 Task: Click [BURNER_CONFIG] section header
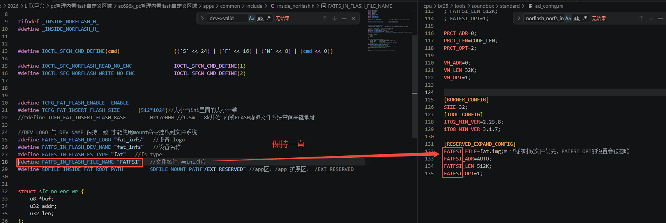[466, 99]
